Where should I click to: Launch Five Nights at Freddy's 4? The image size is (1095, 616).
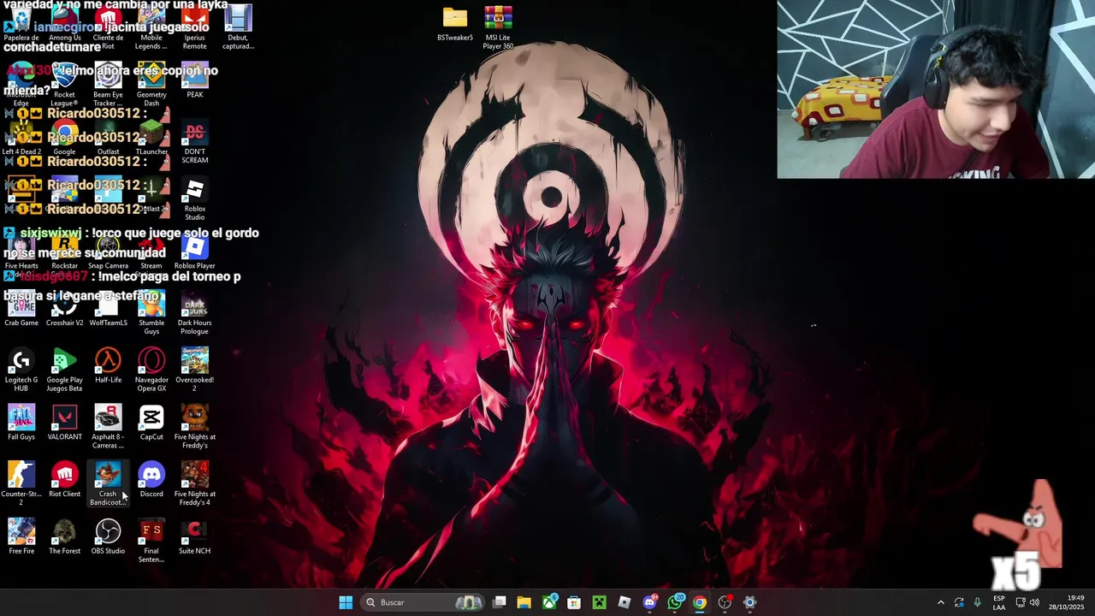[x=194, y=483]
